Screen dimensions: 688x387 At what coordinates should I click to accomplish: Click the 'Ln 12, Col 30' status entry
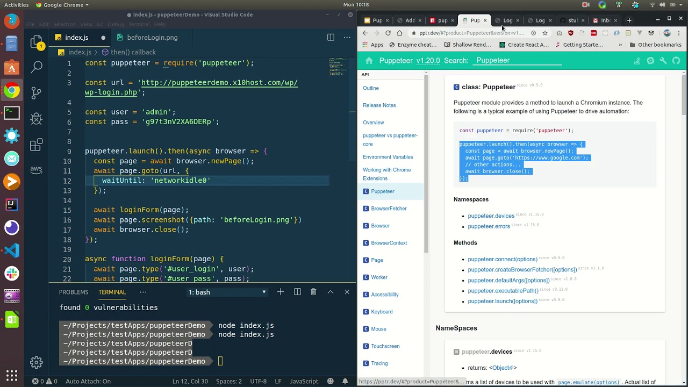pyautogui.click(x=190, y=381)
